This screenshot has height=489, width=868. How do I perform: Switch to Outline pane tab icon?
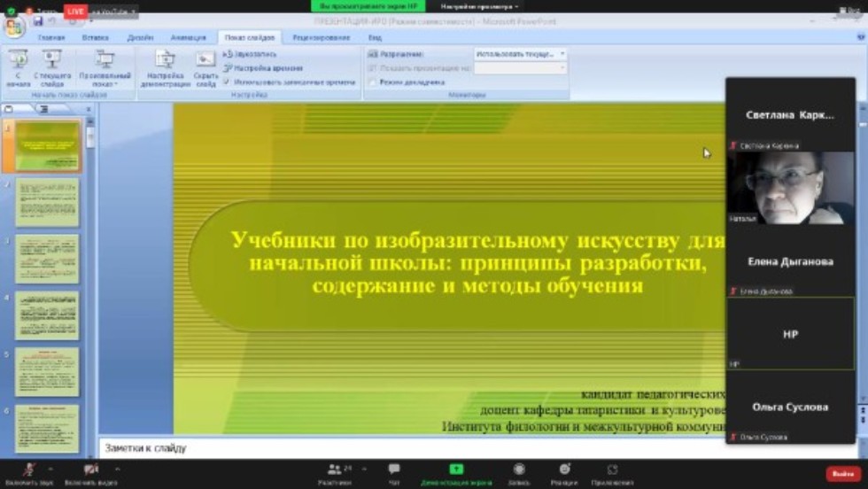coord(43,109)
